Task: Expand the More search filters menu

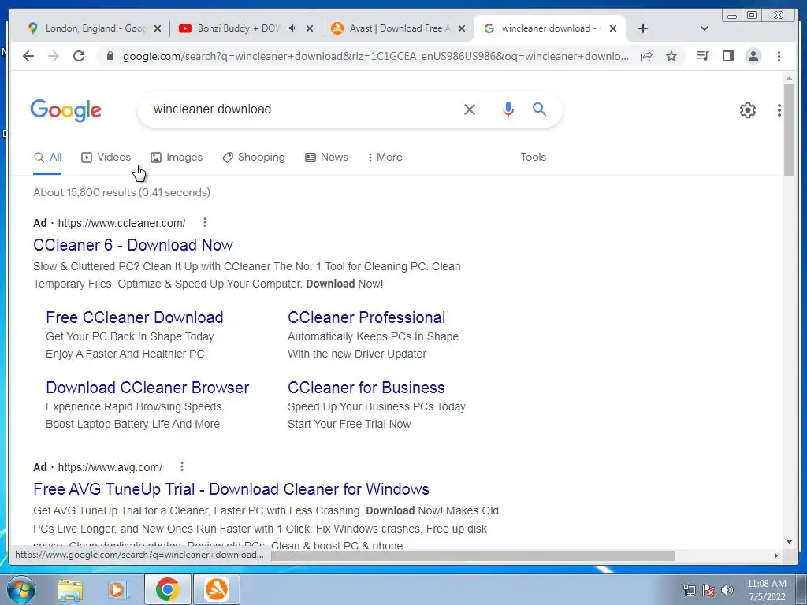Action: pos(385,157)
